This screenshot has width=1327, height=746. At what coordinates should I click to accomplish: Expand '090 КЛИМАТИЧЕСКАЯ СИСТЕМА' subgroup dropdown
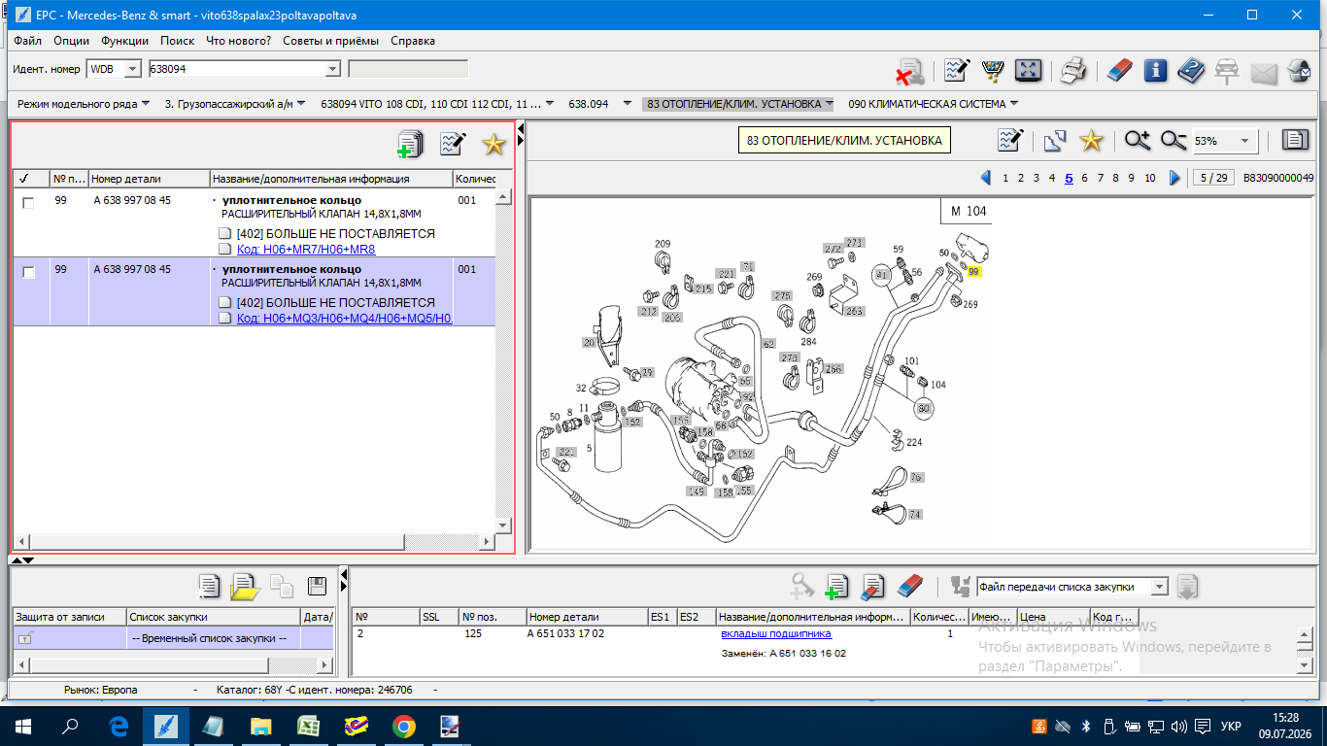1013,104
